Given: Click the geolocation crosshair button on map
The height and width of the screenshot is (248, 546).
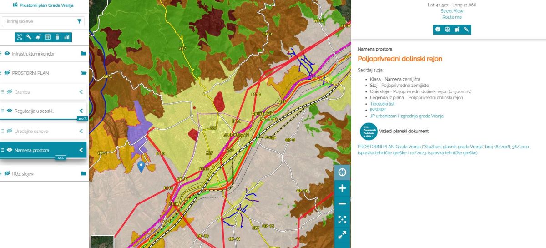Looking at the screenshot, I should tap(342, 172).
